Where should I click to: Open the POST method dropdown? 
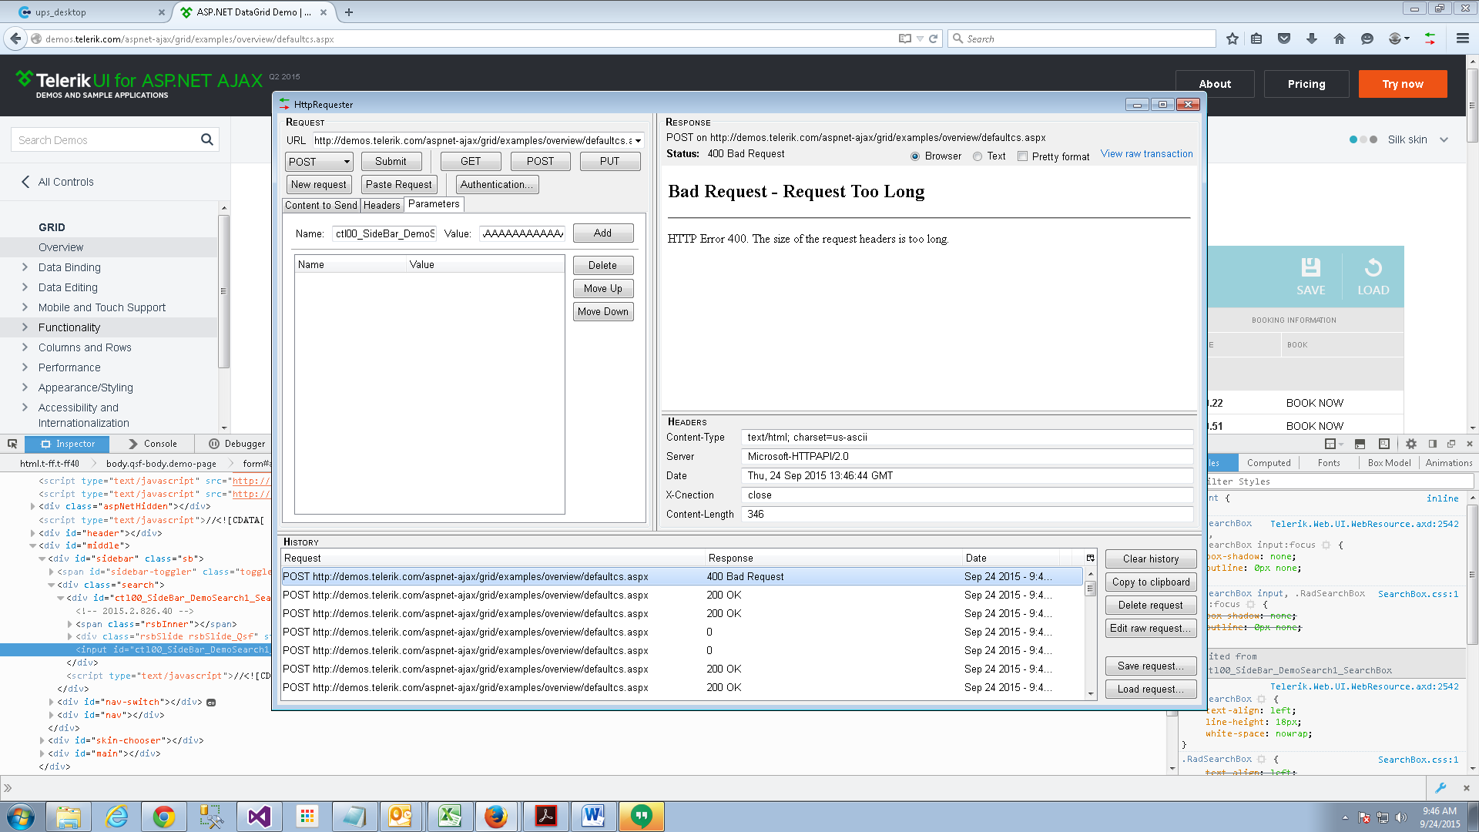tap(319, 162)
